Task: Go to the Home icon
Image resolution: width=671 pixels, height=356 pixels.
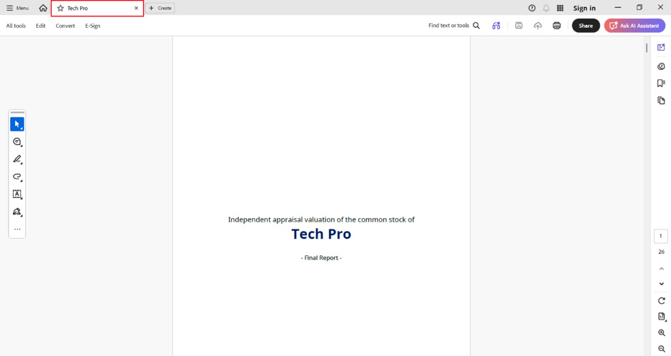Action: 43,8
